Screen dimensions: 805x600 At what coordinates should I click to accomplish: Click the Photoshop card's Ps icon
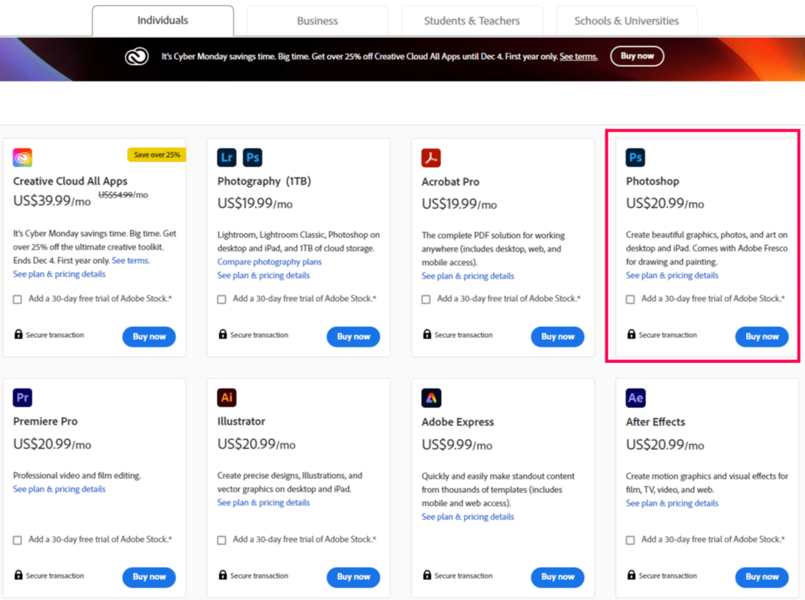pos(635,158)
